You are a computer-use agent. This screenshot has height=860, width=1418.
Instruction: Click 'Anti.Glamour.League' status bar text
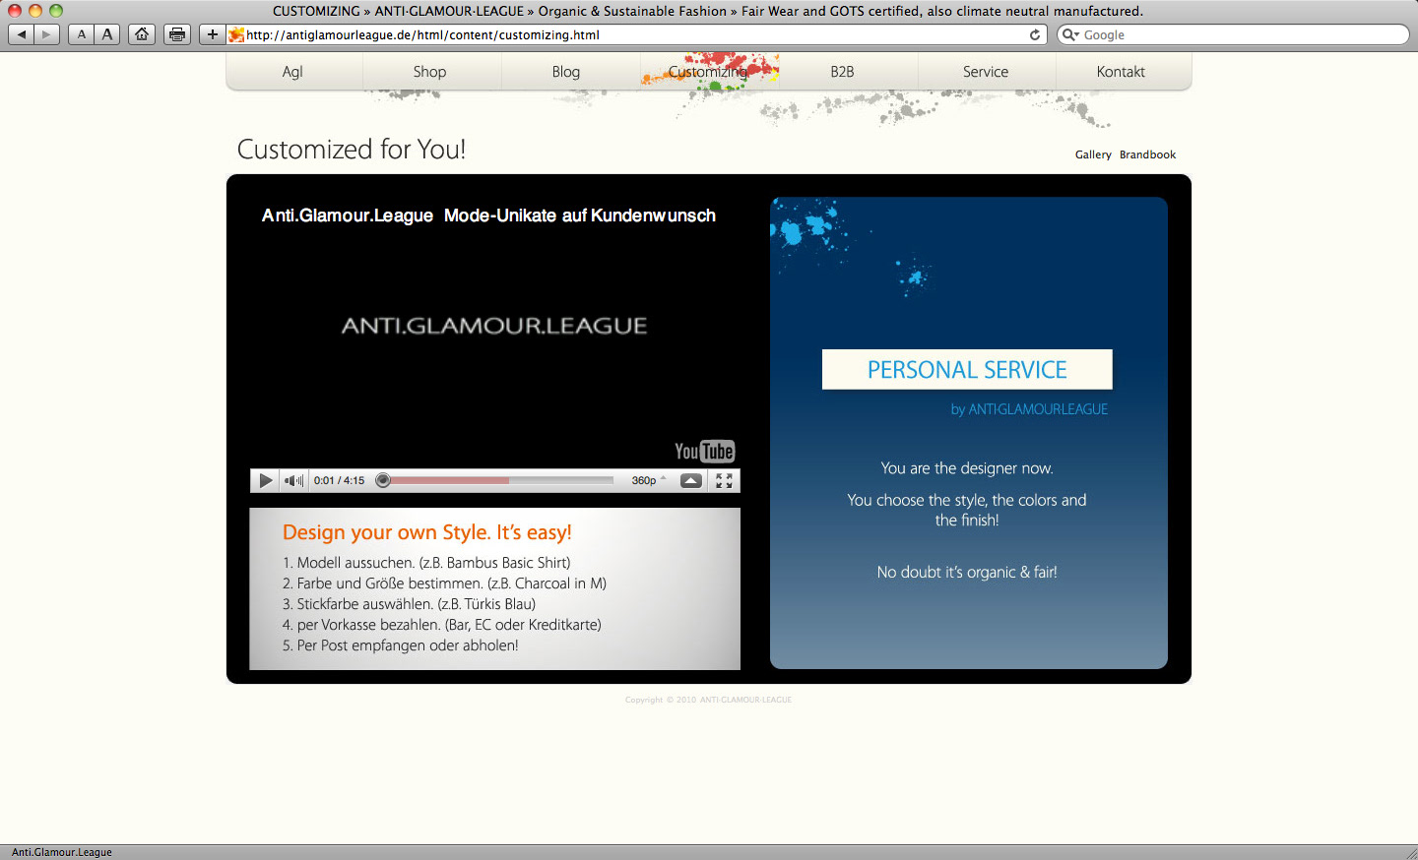(62, 852)
